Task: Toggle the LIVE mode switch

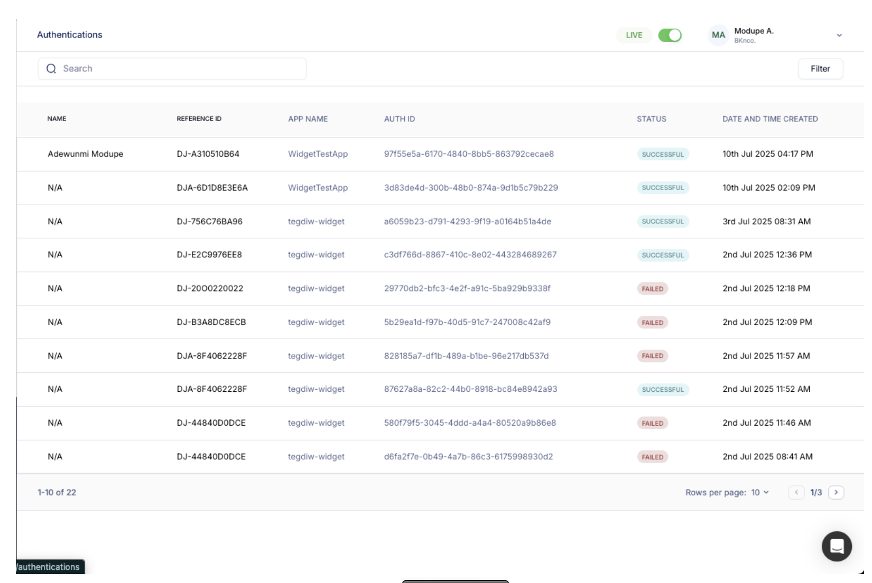Action: pyautogui.click(x=670, y=35)
